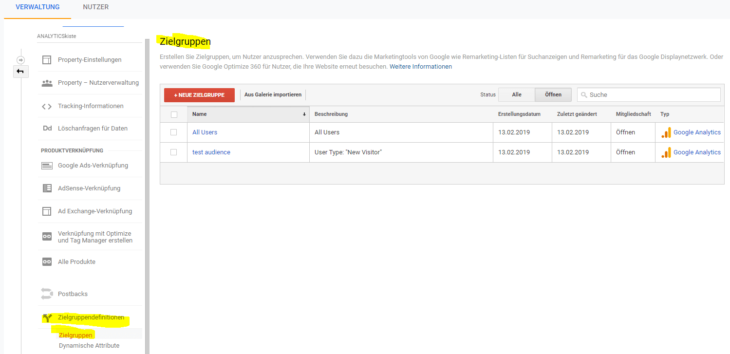Switch to the NUTZER tab
This screenshot has width=730, height=354.
(95, 7)
